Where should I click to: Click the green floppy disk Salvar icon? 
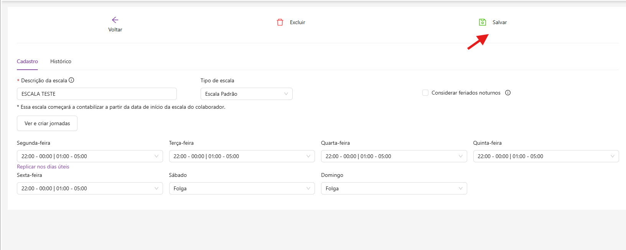click(483, 22)
